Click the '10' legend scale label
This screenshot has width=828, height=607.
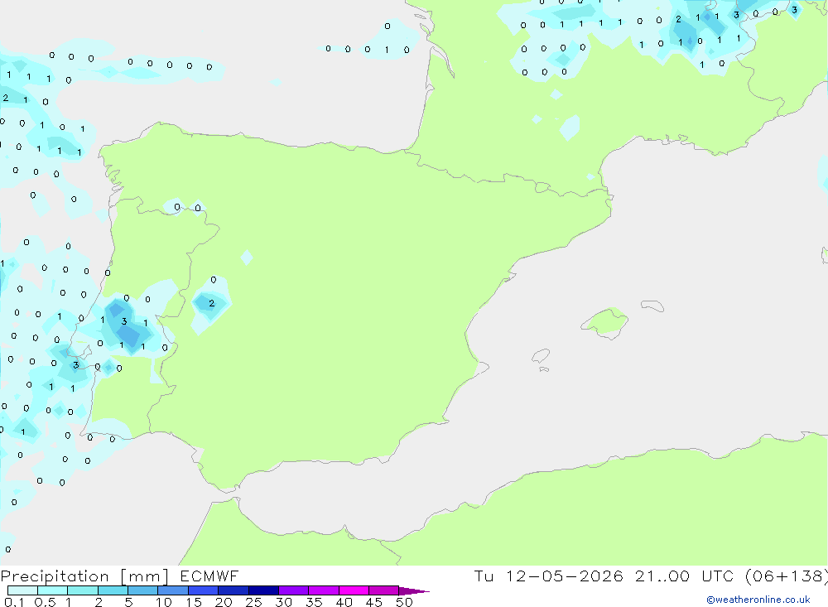(x=164, y=602)
